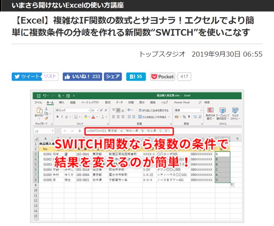Select column K header
274x226 pixels.
coord(237,139)
